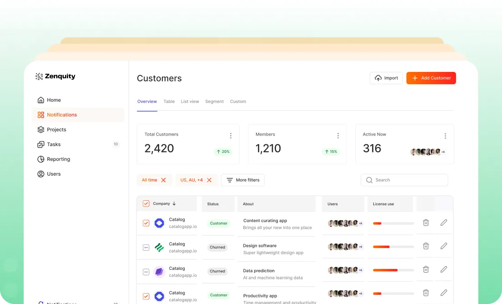The height and width of the screenshot is (304, 502).
Task: Click the plus icon on Add Customer
Action: point(415,78)
